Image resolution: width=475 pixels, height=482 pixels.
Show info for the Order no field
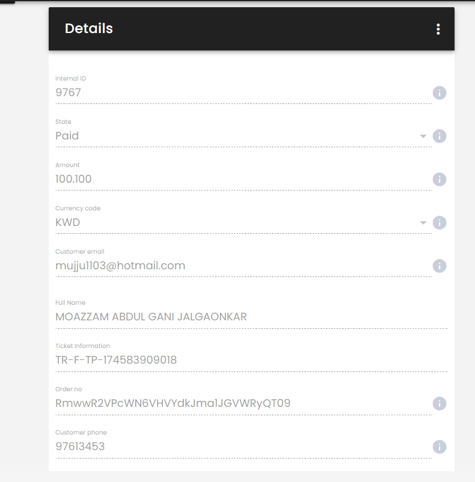(x=440, y=404)
